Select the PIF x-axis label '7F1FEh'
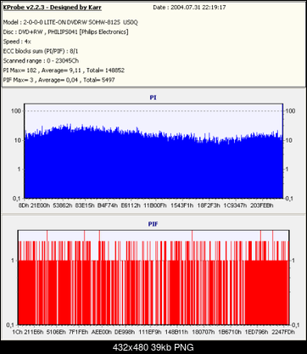Viewport: 307px width, 354px height. click(79, 332)
